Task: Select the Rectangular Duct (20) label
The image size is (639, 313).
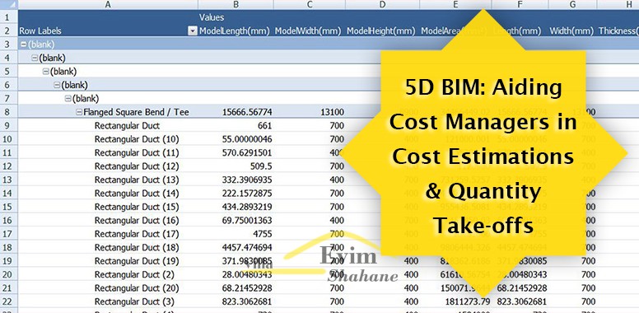Action: tap(137, 287)
